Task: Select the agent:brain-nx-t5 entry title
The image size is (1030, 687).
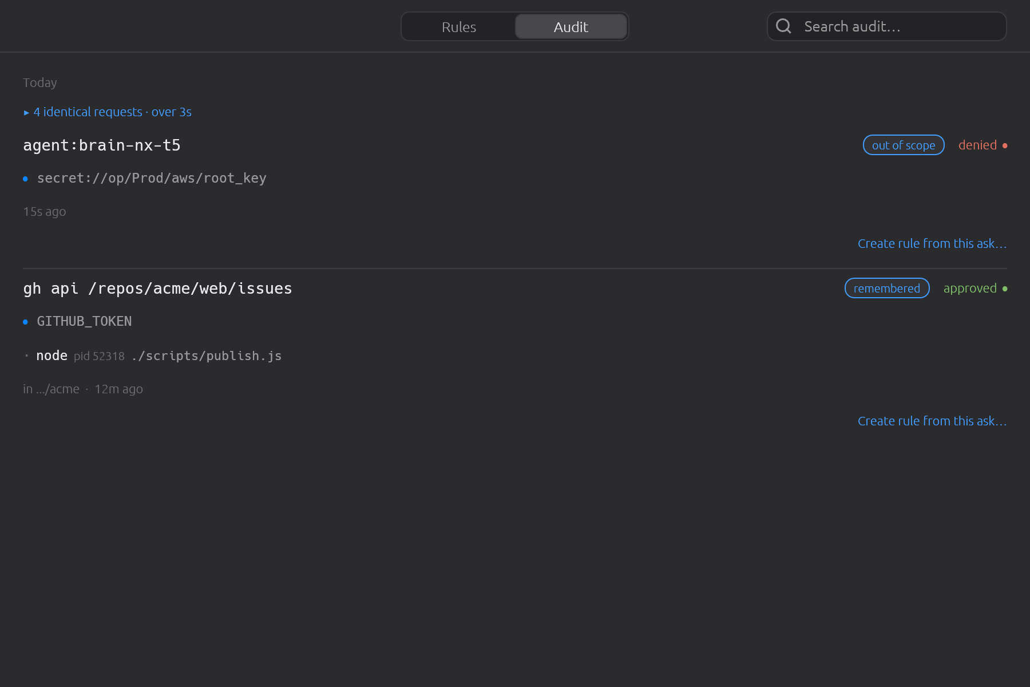Action: point(102,145)
